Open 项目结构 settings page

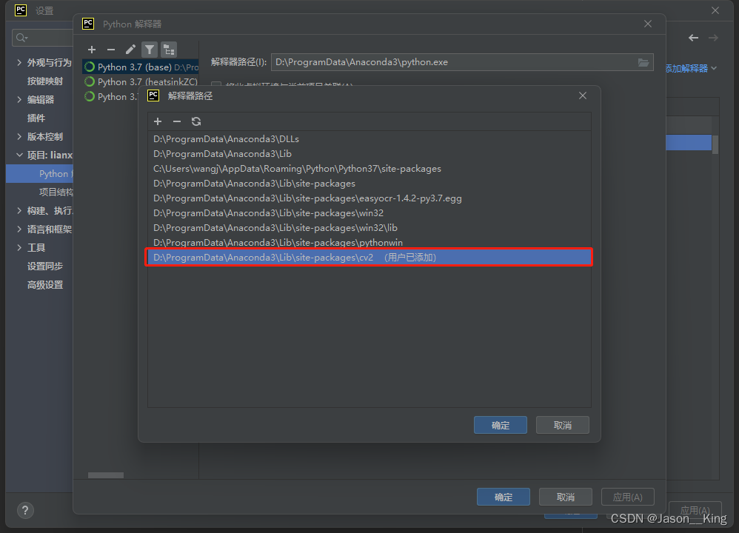(x=56, y=192)
